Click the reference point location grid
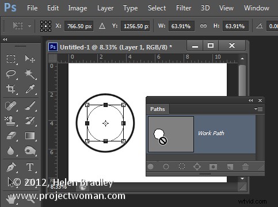 click(45, 26)
